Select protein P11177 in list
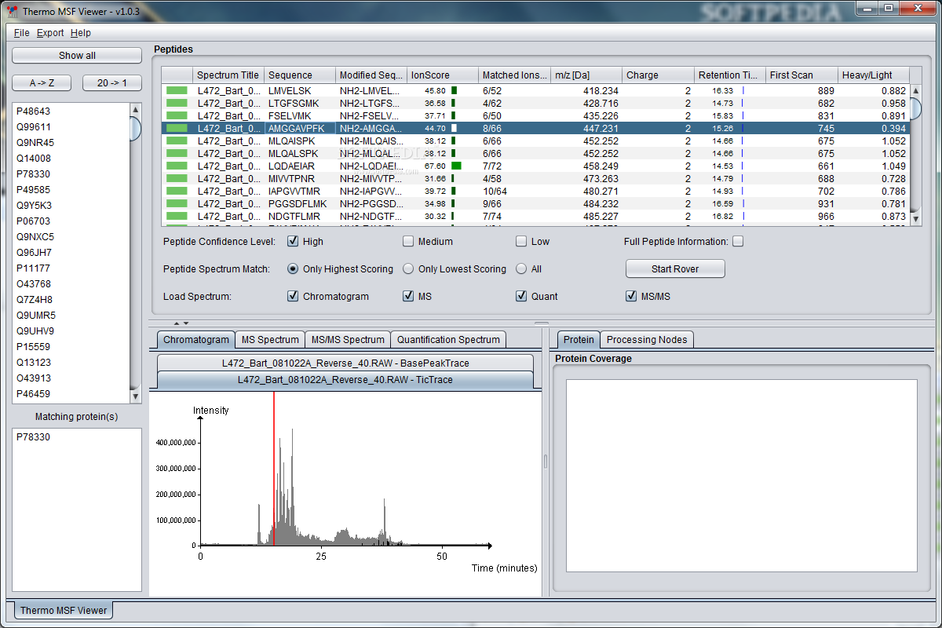942x628 pixels. (71, 268)
